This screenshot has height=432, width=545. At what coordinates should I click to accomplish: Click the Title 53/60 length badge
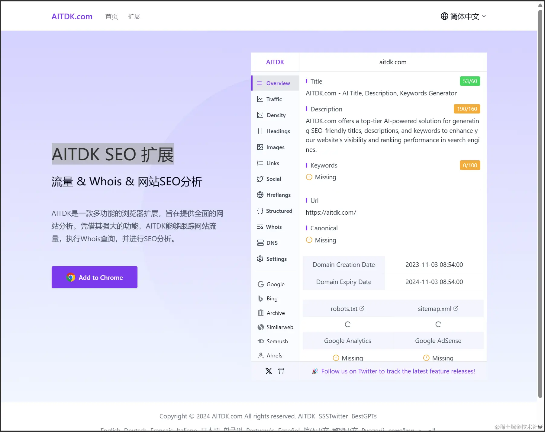coord(470,81)
